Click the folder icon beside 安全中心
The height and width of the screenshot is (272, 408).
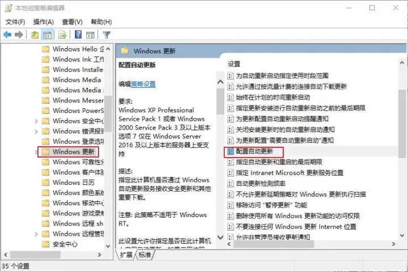pos(45,244)
